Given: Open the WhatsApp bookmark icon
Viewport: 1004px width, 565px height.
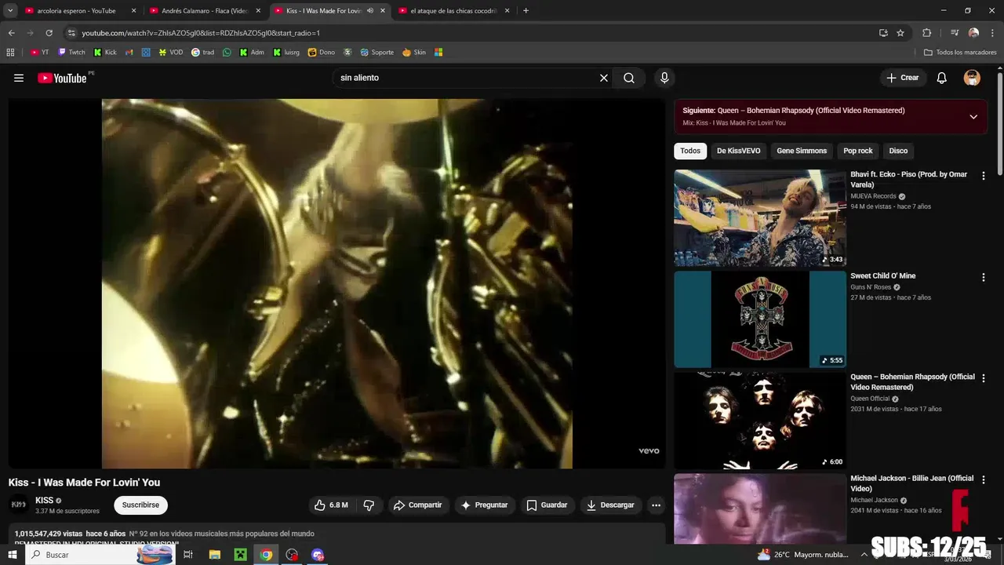Looking at the screenshot, I should (227, 53).
